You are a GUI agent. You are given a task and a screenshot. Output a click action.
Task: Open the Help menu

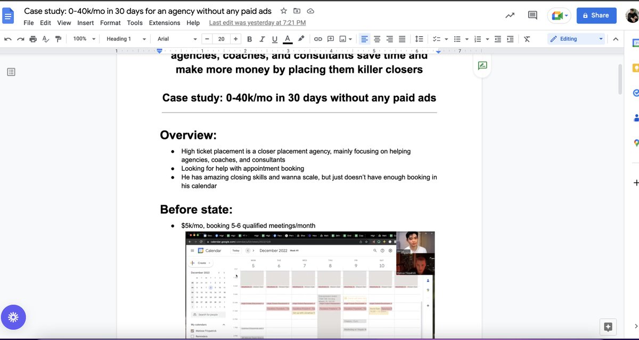pyautogui.click(x=193, y=23)
